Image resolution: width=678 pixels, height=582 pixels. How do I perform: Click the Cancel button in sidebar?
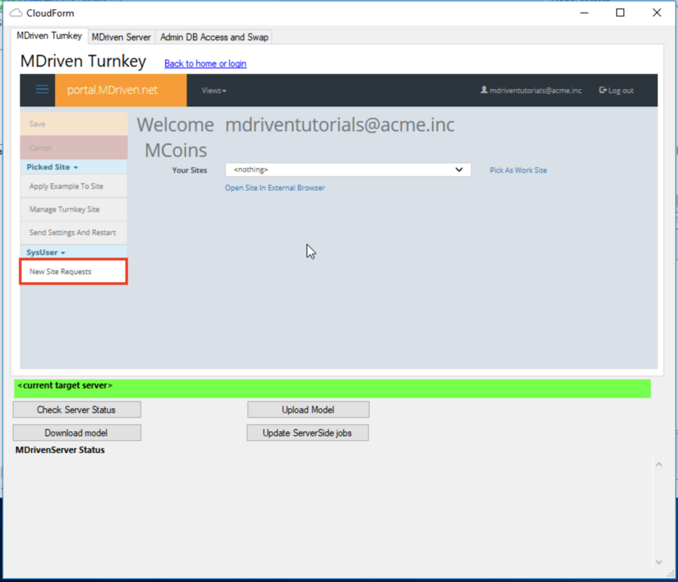pyautogui.click(x=74, y=148)
